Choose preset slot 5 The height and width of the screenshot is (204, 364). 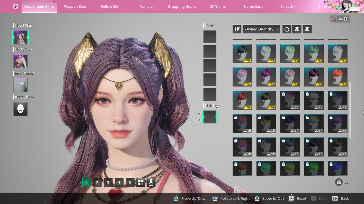(130, 182)
